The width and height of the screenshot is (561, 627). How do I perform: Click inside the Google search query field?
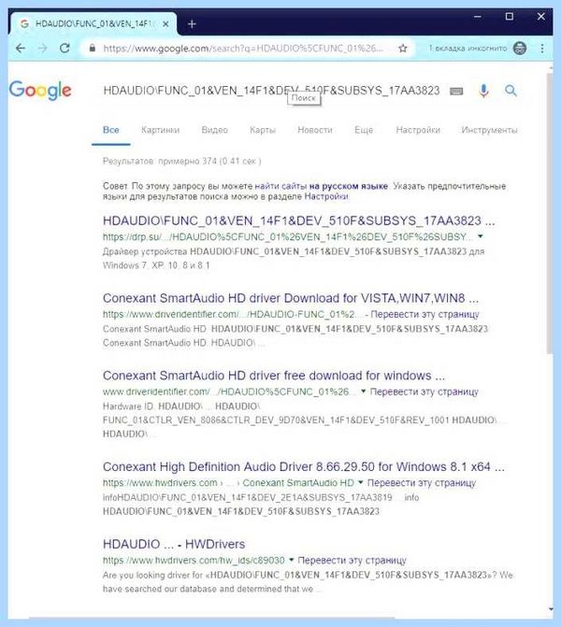(x=271, y=91)
